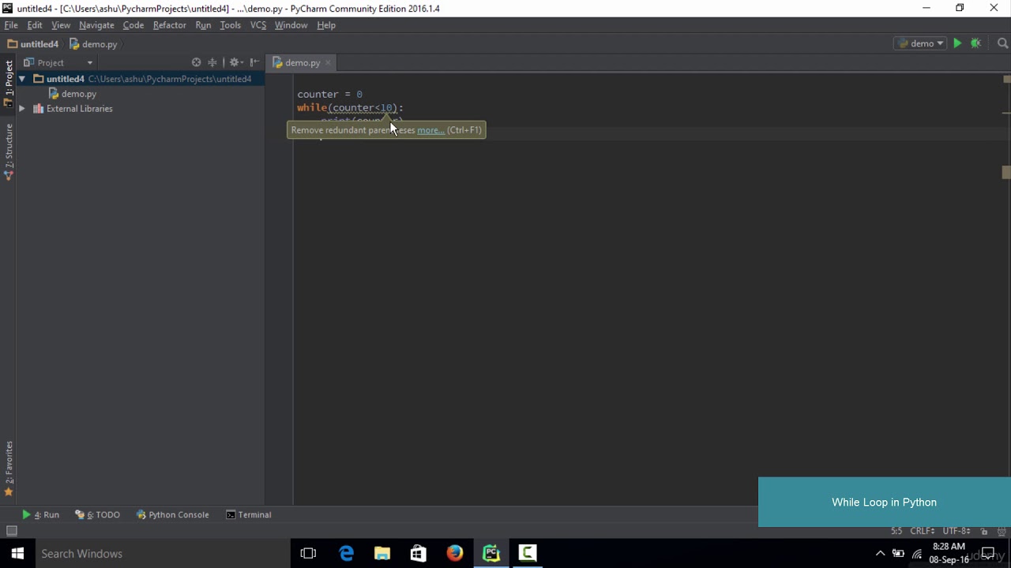
Task: Toggle the Structure side tool tab
Action: click(x=9, y=151)
